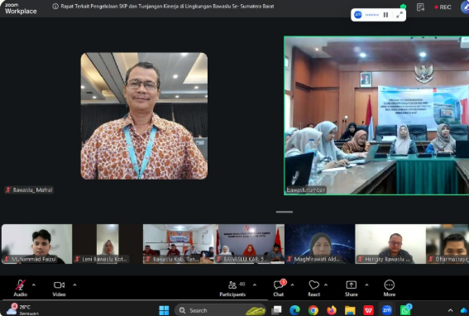469x316 pixels.
Task: Expand the chat options arrow
Action: (x=292, y=285)
